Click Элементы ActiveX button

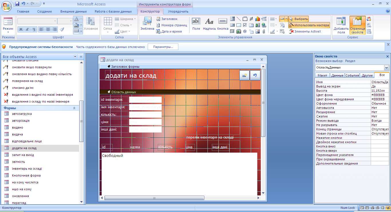tap(305, 31)
